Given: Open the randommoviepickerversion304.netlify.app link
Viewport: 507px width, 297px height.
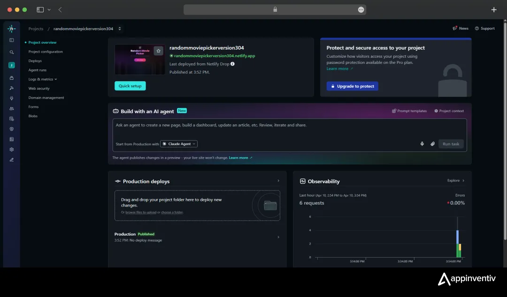Looking at the screenshot, I should tap(215, 56).
